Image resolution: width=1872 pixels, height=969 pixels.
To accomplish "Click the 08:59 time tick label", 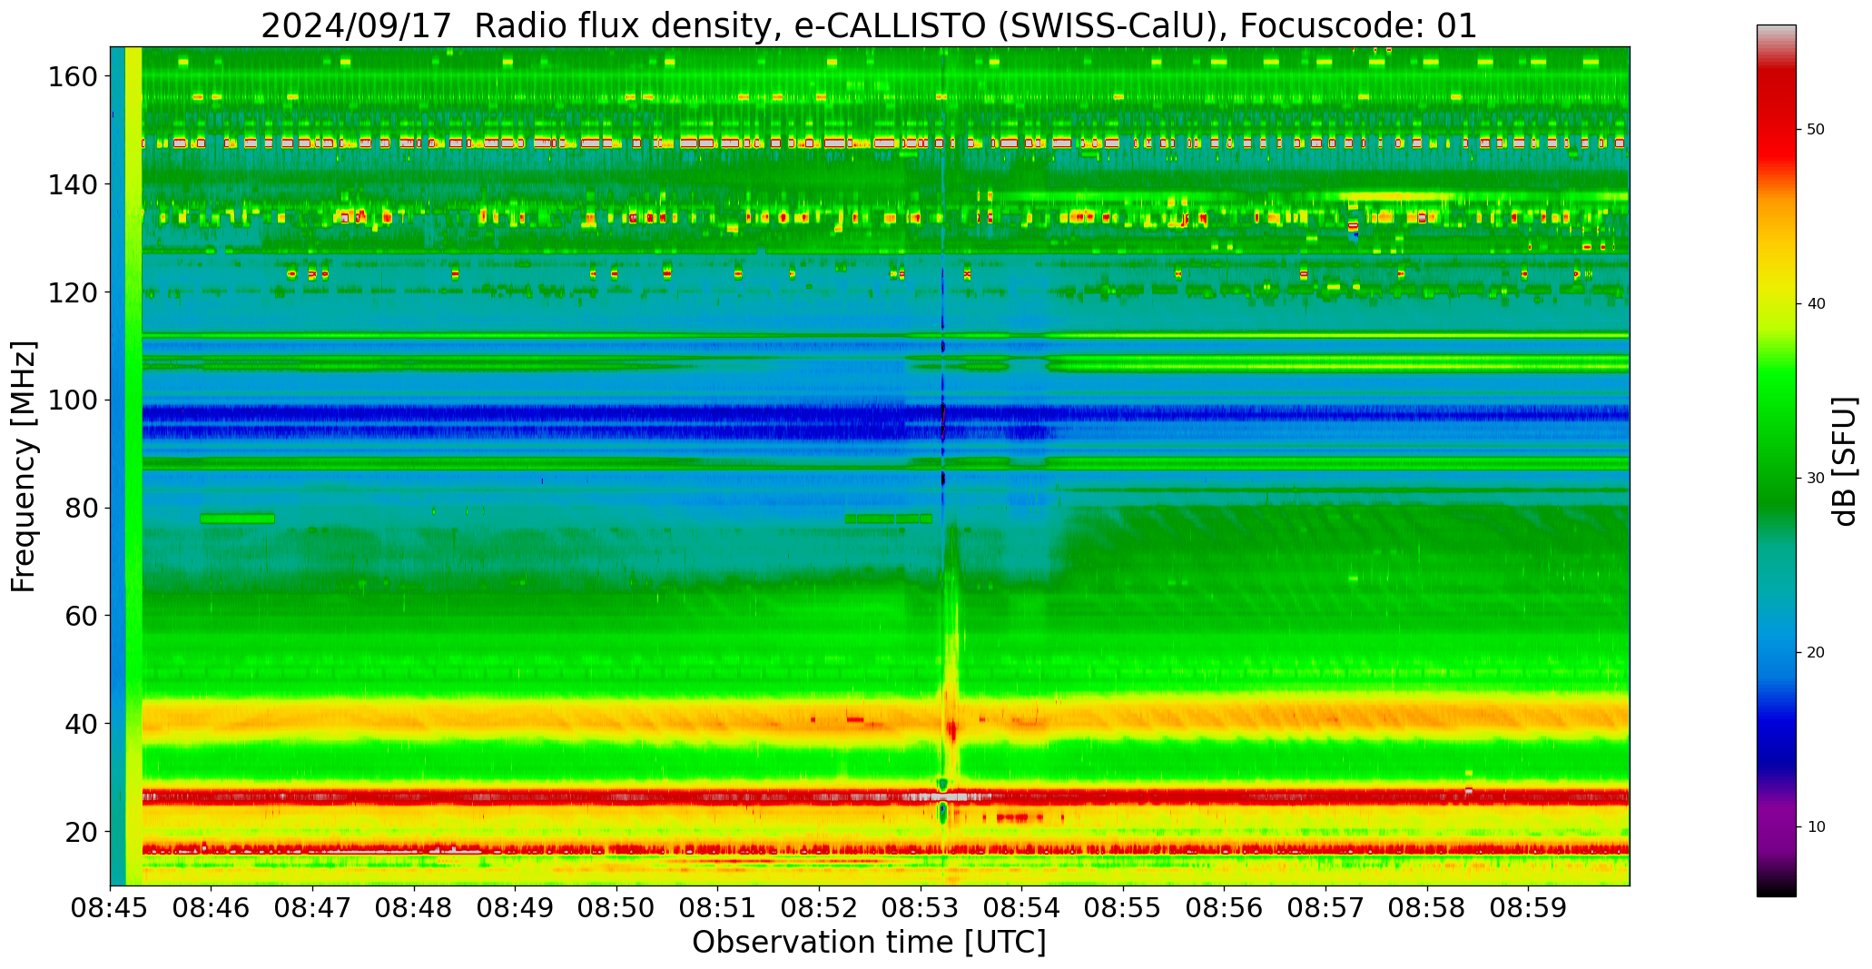I will click(x=1528, y=909).
